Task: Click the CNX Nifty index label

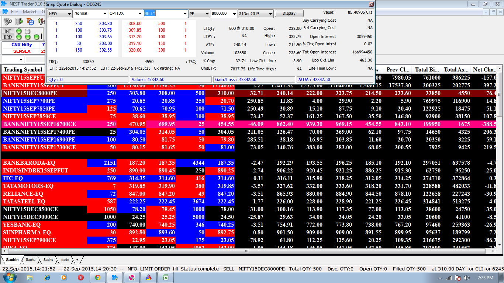Action: [x=22, y=45]
